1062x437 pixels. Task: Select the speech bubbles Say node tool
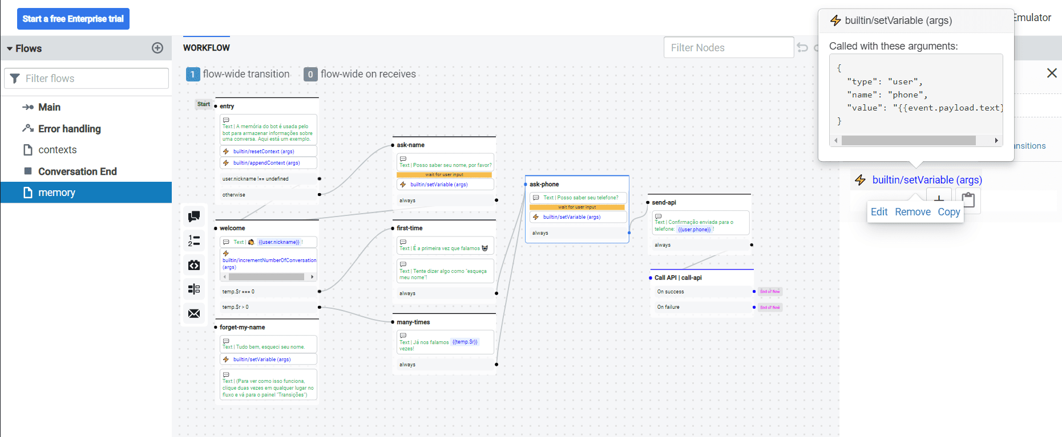pyautogui.click(x=194, y=217)
